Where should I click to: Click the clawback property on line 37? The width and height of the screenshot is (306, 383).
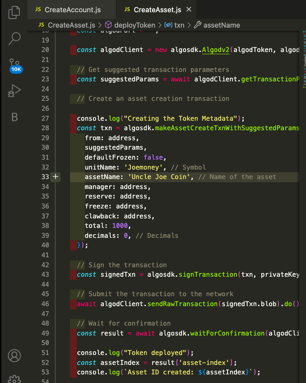pyautogui.click(x=100, y=216)
